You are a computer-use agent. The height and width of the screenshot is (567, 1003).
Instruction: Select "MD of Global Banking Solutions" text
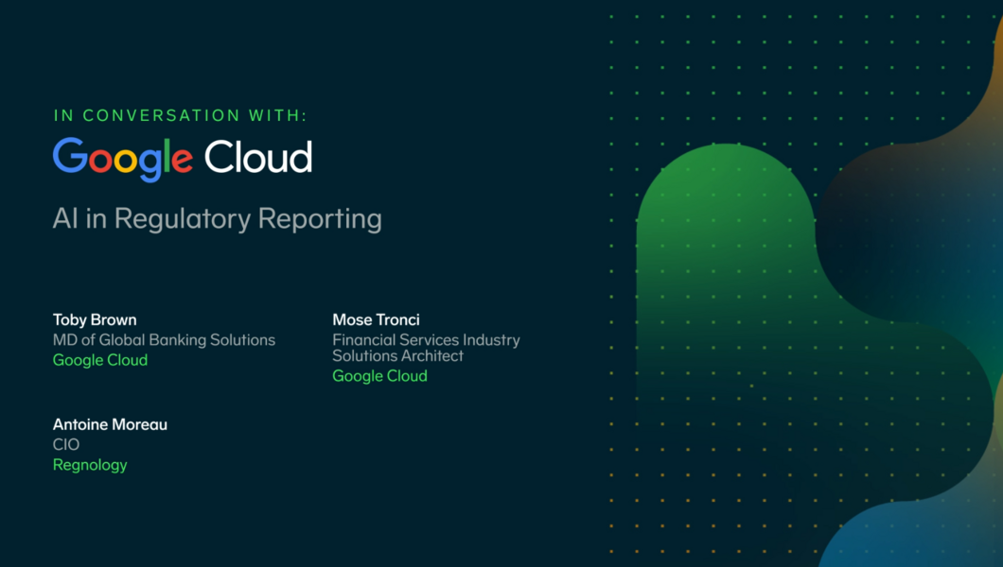pos(164,339)
